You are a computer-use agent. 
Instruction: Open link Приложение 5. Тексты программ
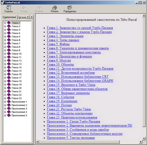(71, 138)
